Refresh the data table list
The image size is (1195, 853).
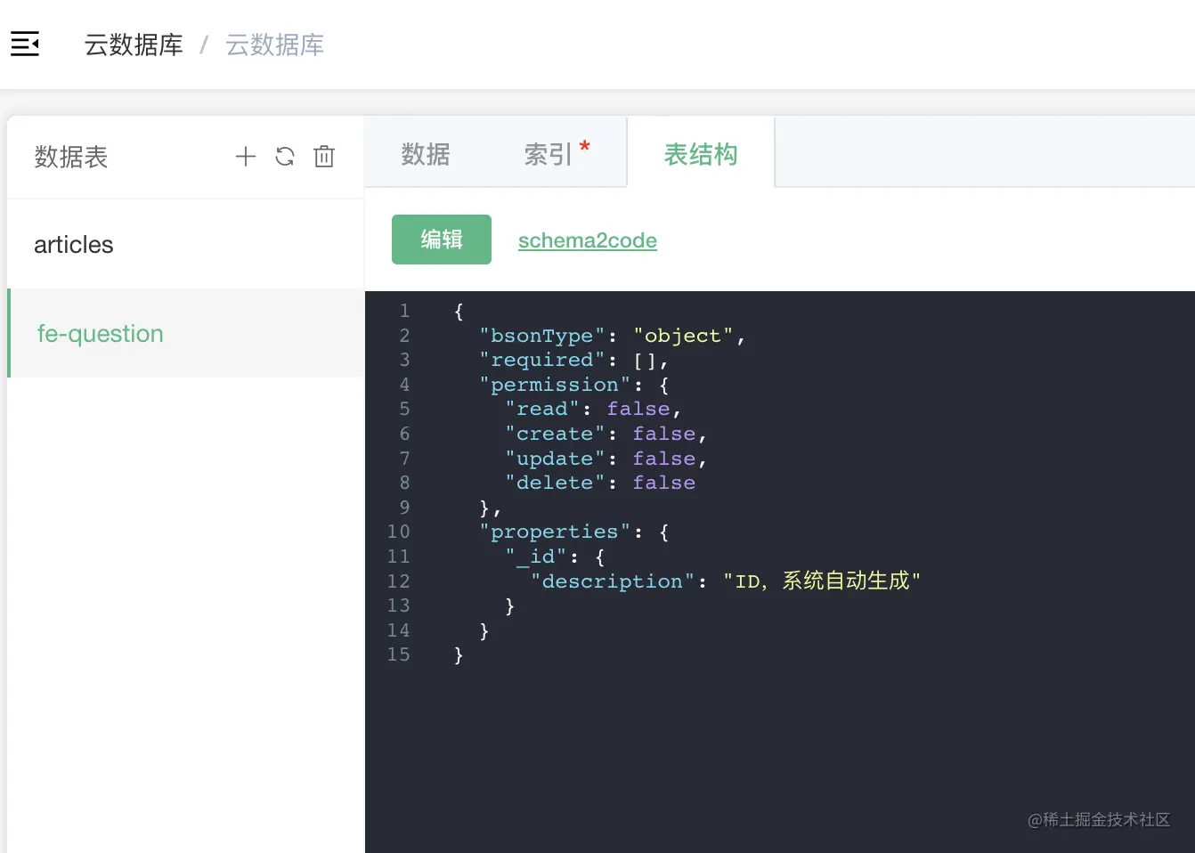285,157
